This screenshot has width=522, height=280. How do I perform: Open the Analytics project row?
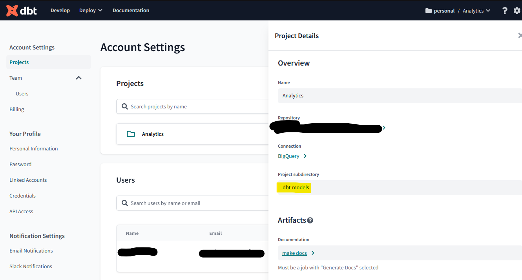[x=192, y=134]
